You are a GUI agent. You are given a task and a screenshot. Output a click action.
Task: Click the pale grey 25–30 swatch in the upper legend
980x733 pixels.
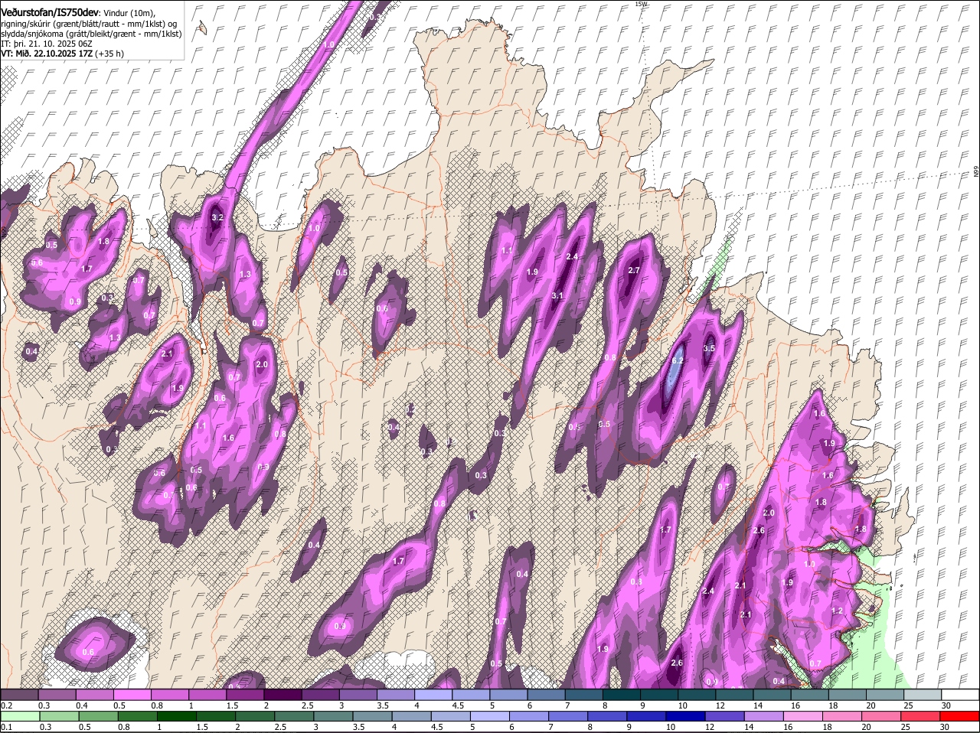tap(923, 694)
